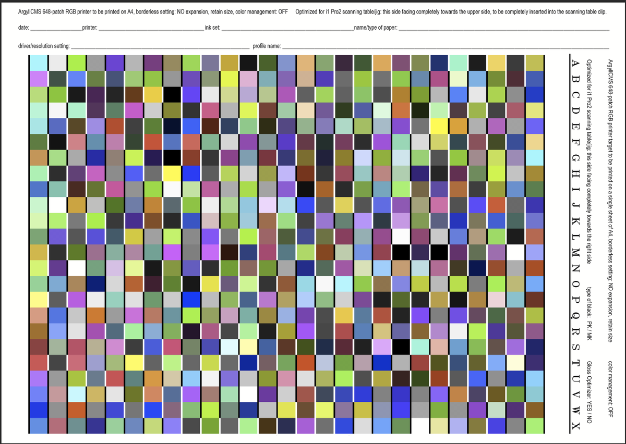Screen dimensions: 626x444
Task: Pick the dark navy blue patch in row A
Action: (440, 62)
